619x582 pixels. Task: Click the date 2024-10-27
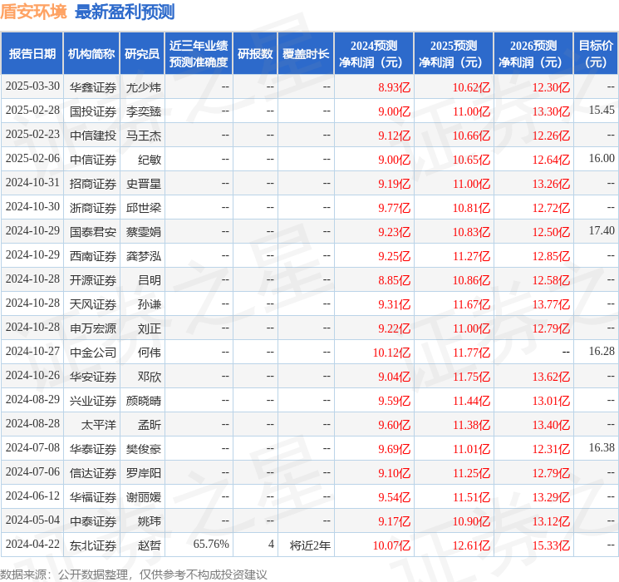point(32,351)
